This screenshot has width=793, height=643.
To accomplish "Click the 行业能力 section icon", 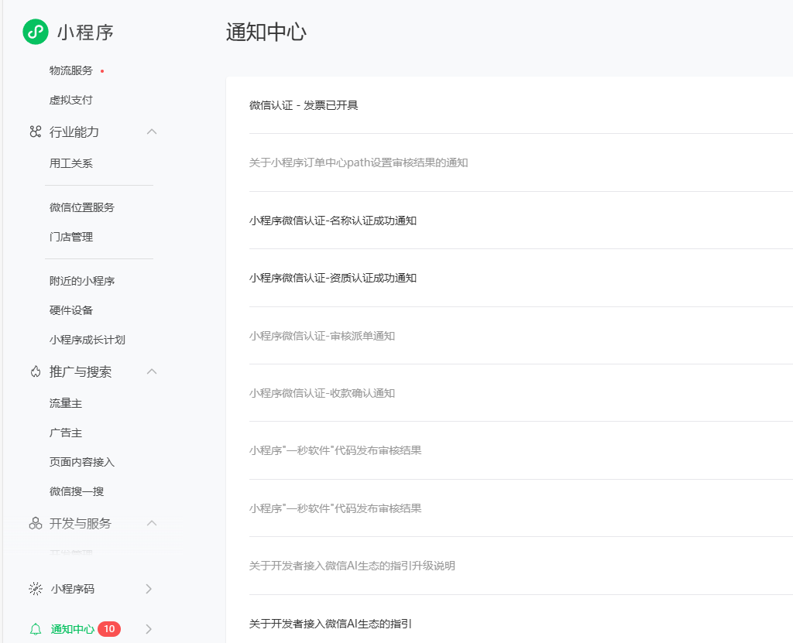I will (x=36, y=132).
